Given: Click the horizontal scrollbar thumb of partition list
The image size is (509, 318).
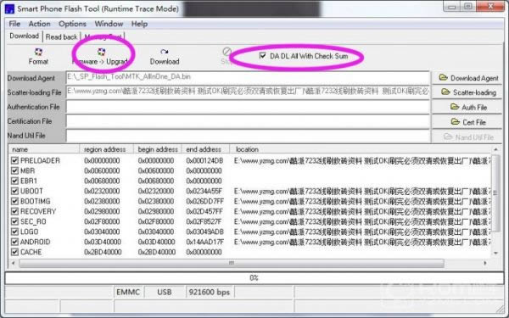Looking at the screenshot, I should pyautogui.click(x=231, y=263).
